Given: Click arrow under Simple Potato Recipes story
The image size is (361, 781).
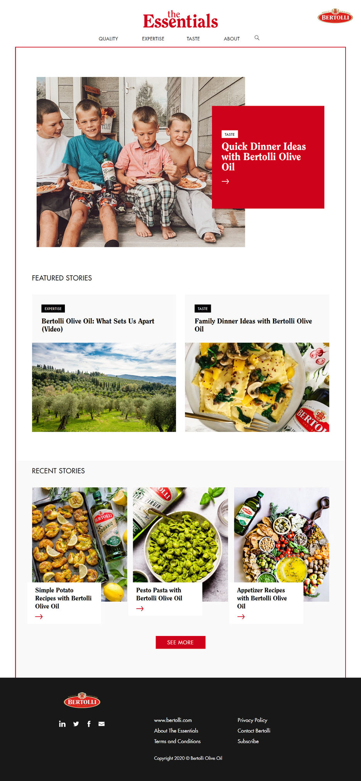Looking at the screenshot, I should [39, 617].
